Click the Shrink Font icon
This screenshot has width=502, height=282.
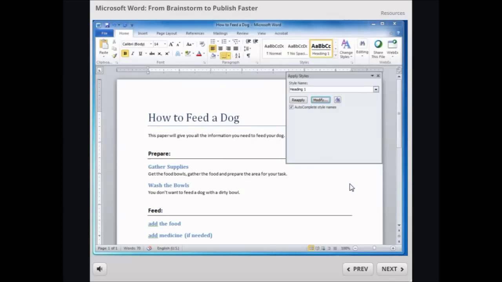[178, 44]
